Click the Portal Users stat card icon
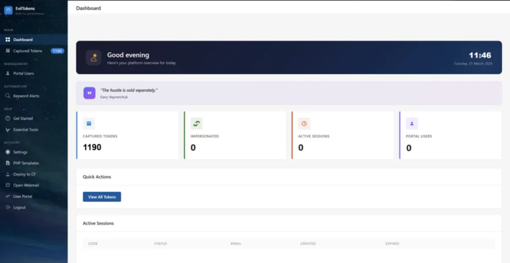The width and height of the screenshot is (510, 263). (412, 123)
